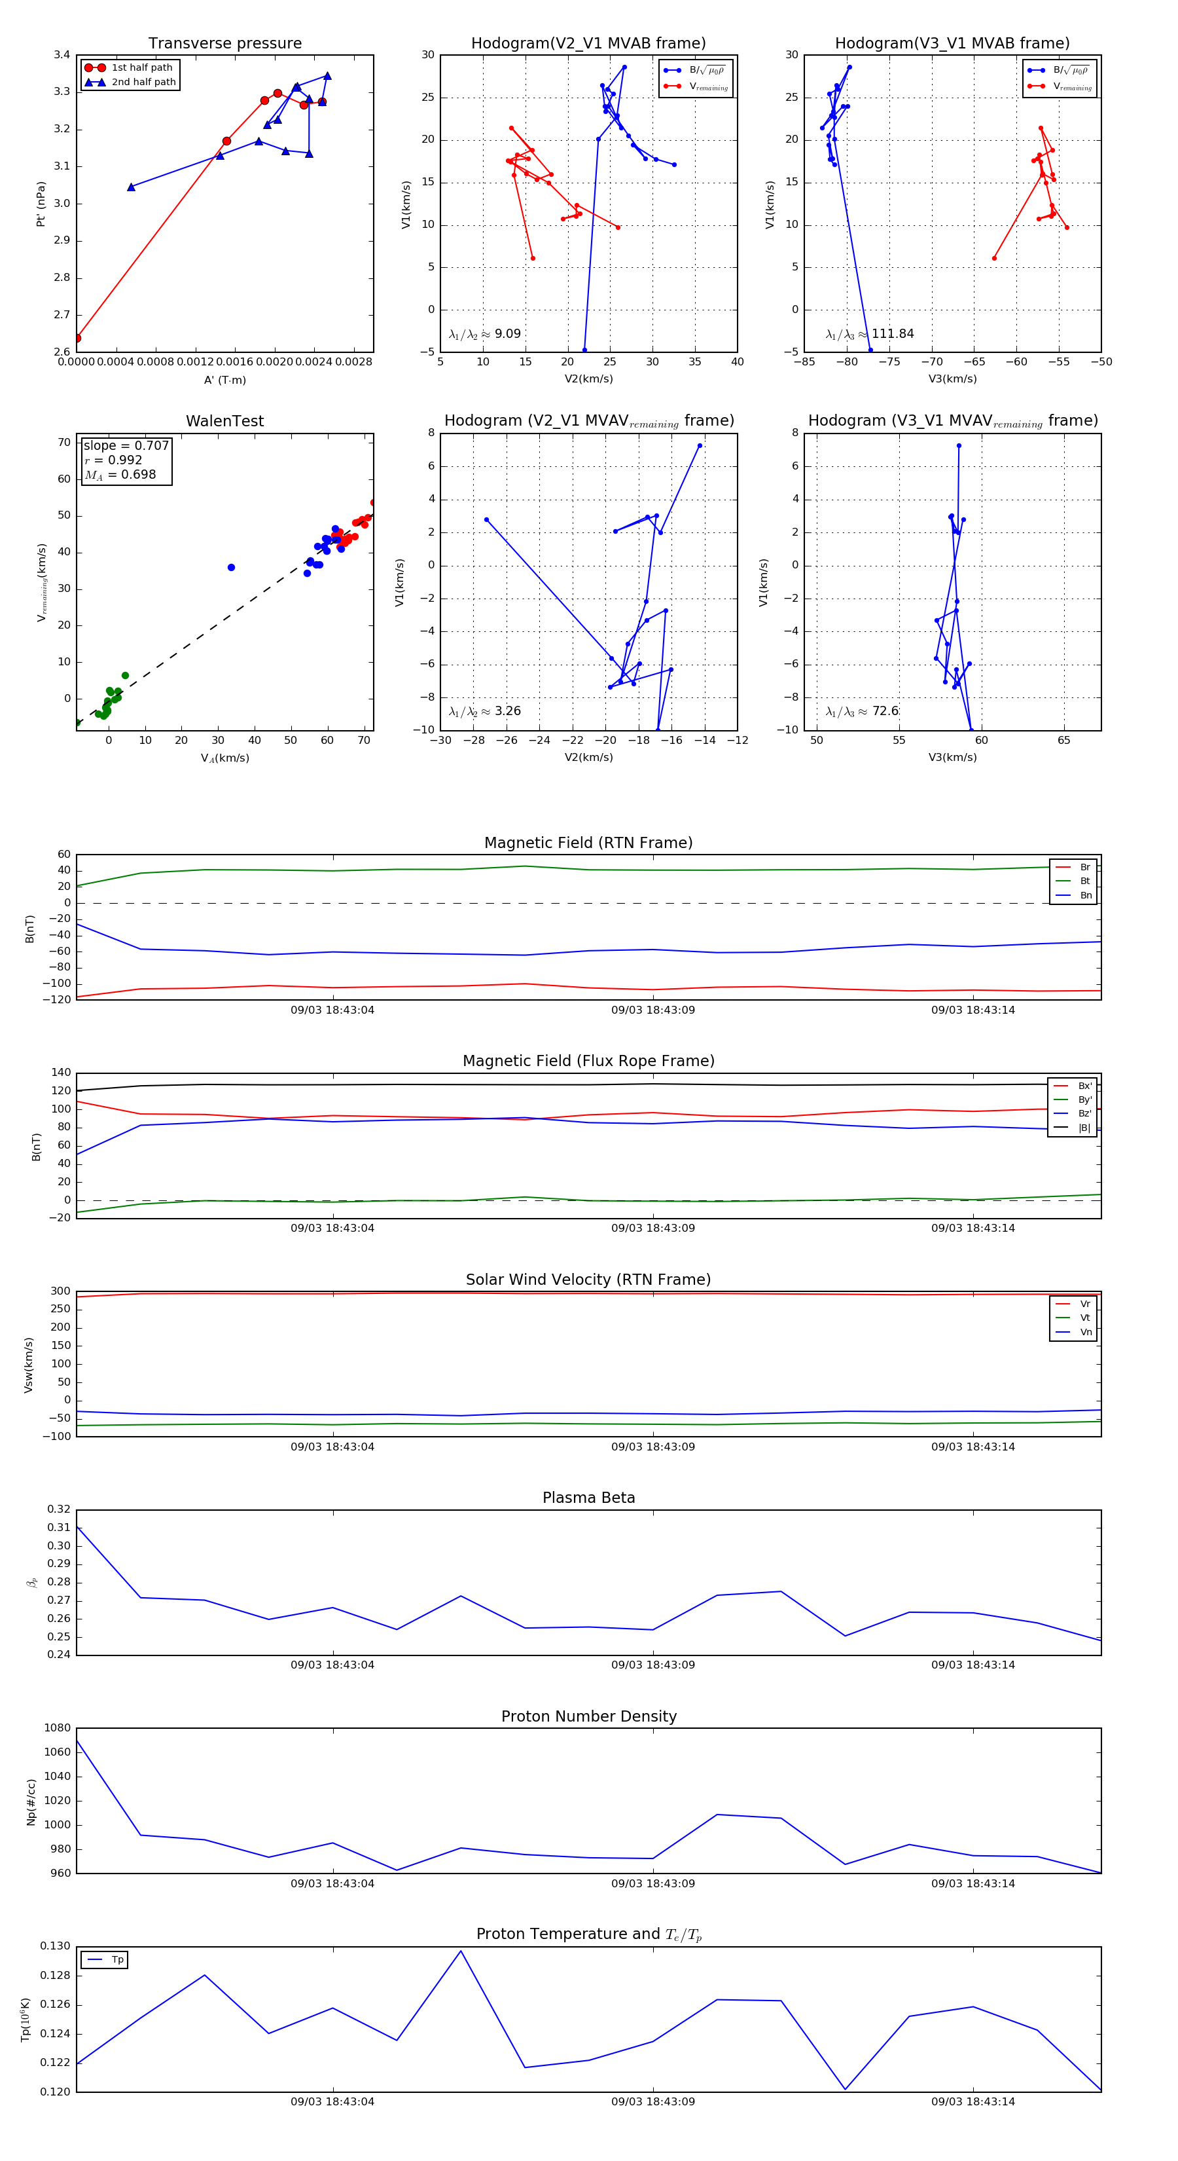Click the 'Proton Temperature and Te/Tp' title

coord(588,1934)
